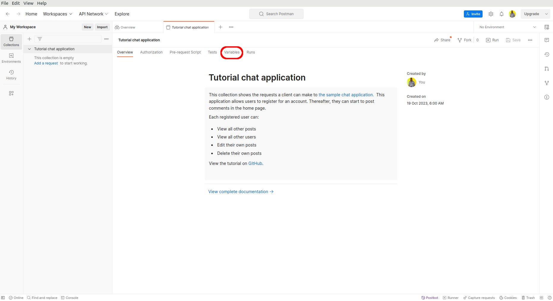Click the user avatar in header
Image resolution: width=553 pixels, height=301 pixels.
[512, 14]
